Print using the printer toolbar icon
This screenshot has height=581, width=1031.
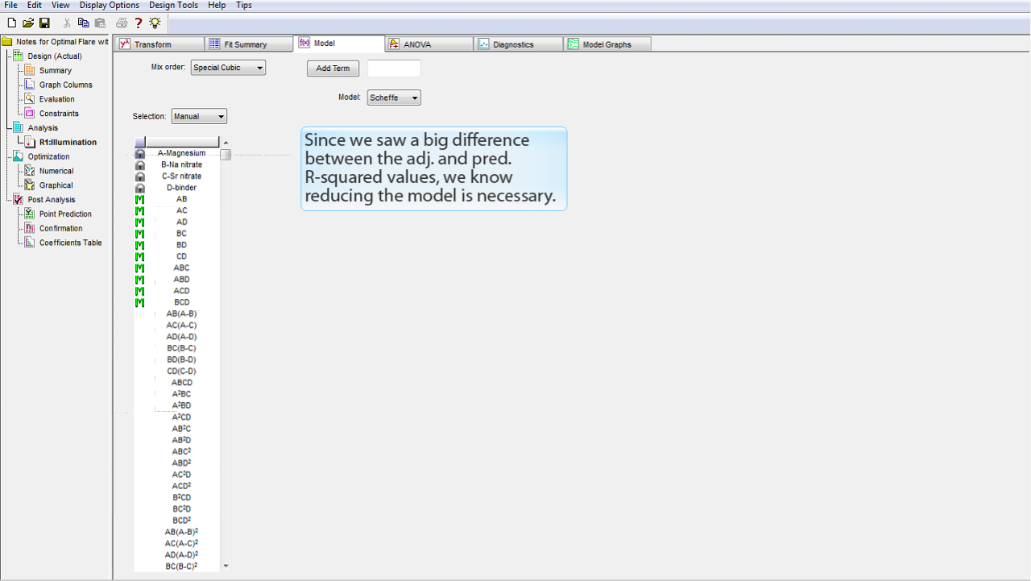pyautogui.click(x=122, y=23)
